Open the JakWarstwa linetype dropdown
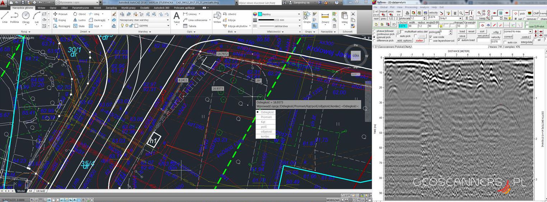This screenshot has height=202, width=547. point(279,26)
